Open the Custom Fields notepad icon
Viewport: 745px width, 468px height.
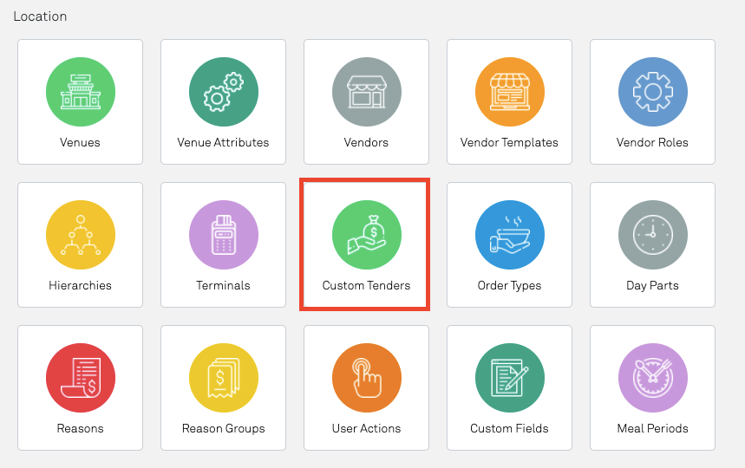[x=509, y=378]
